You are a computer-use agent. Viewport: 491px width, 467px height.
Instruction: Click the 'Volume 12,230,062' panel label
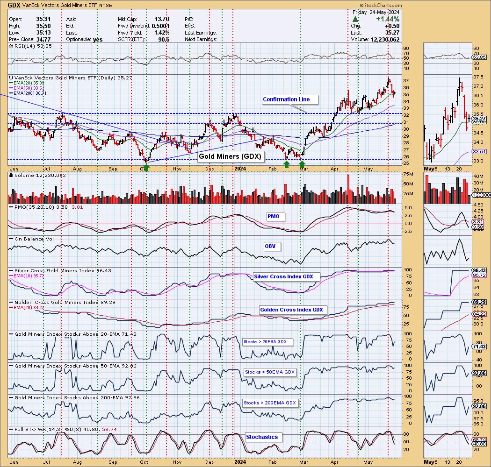click(37, 176)
